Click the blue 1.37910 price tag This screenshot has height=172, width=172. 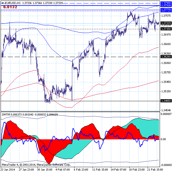pyautogui.click(x=166, y=5)
